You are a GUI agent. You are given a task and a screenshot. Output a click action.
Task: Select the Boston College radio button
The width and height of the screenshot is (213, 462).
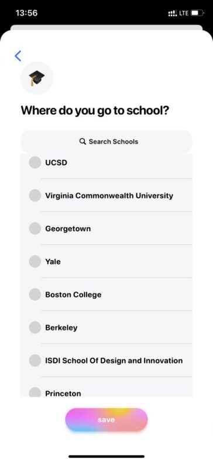[35, 295]
